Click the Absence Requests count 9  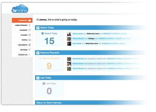pyautogui.click(x=49, y=66)
